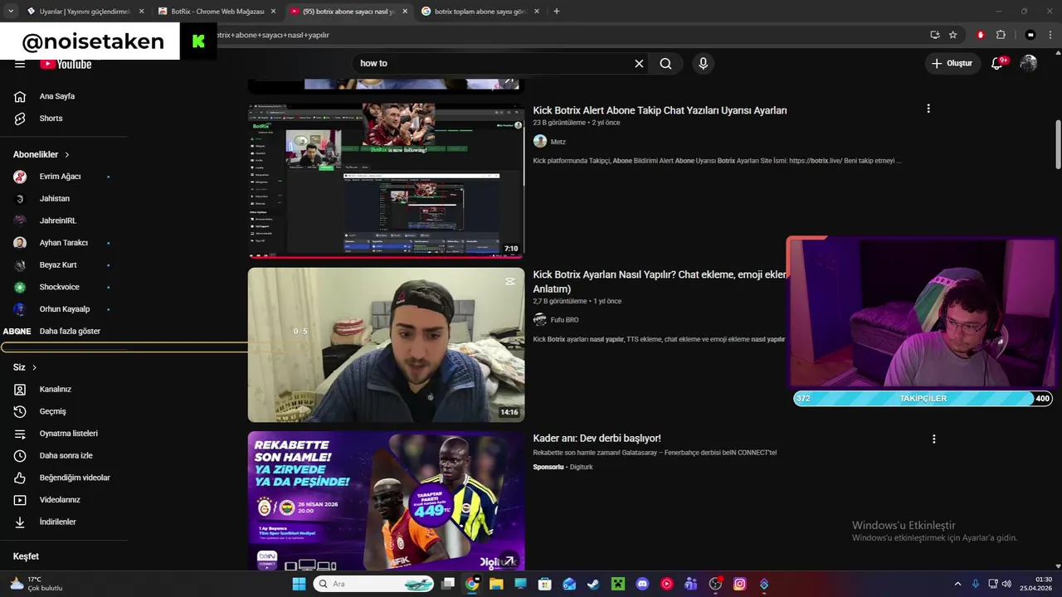The width and height of the screenshot is (1062, 597).
Task: Expand the Abonelikler section header
Action: click(x=41, y=154)
